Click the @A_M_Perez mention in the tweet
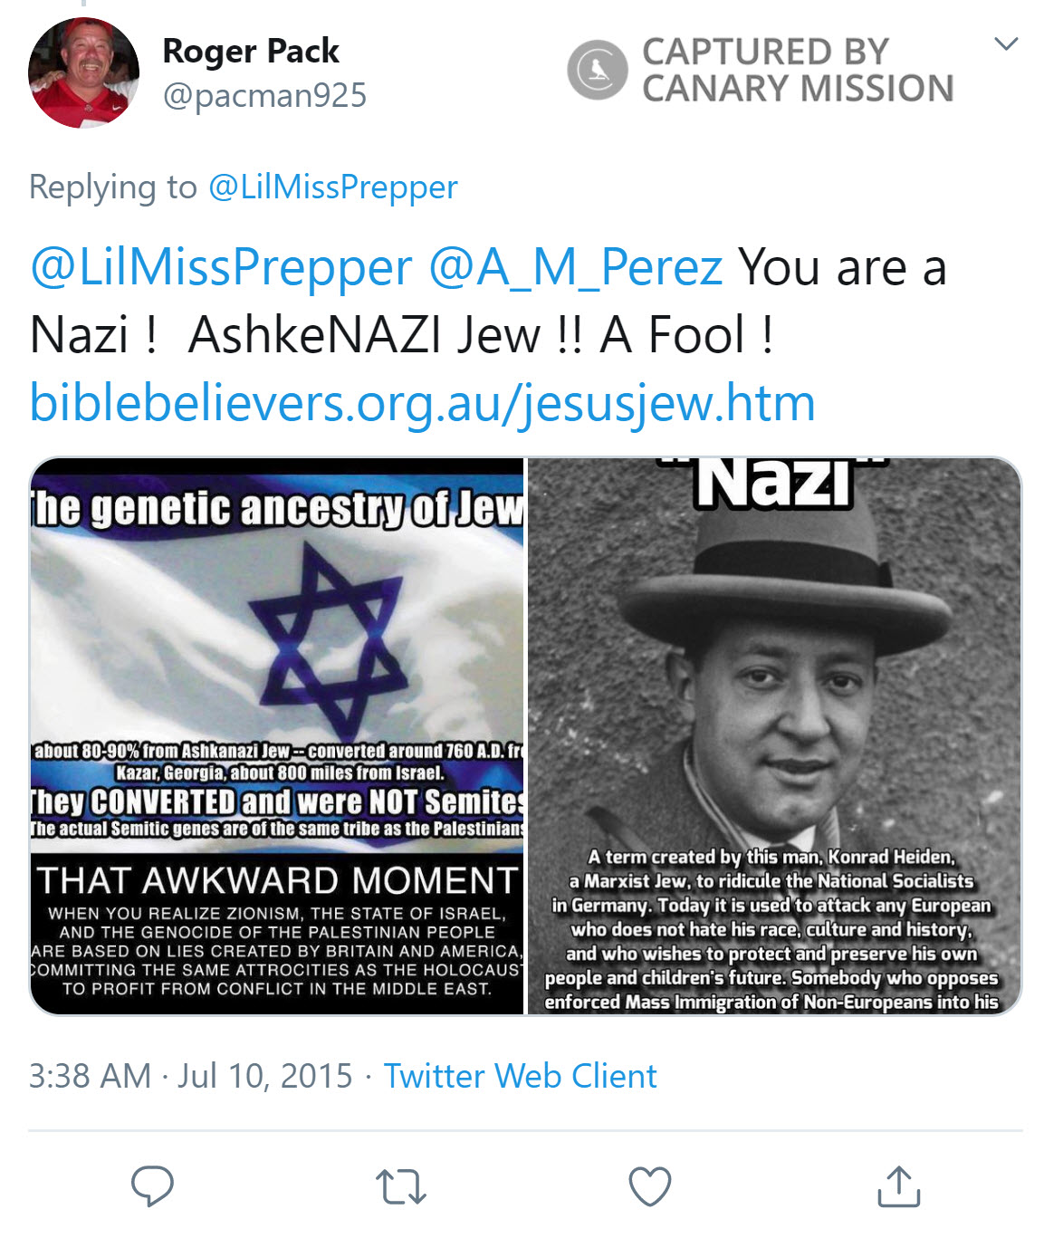This screenshot has height=1238, width=1044. coord(575,267)
